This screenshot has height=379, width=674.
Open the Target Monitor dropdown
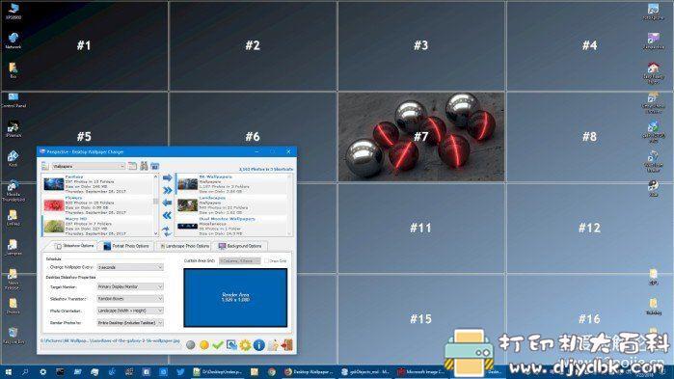click(x=130, y=286)
